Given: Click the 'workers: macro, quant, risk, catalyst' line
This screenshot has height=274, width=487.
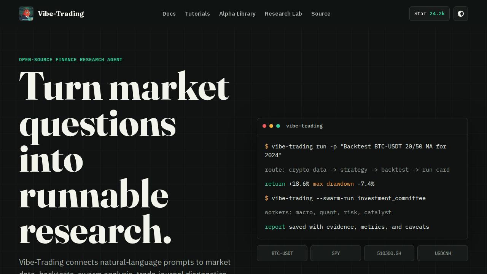Looking at the screenshot, I should (x=328, y=212).
